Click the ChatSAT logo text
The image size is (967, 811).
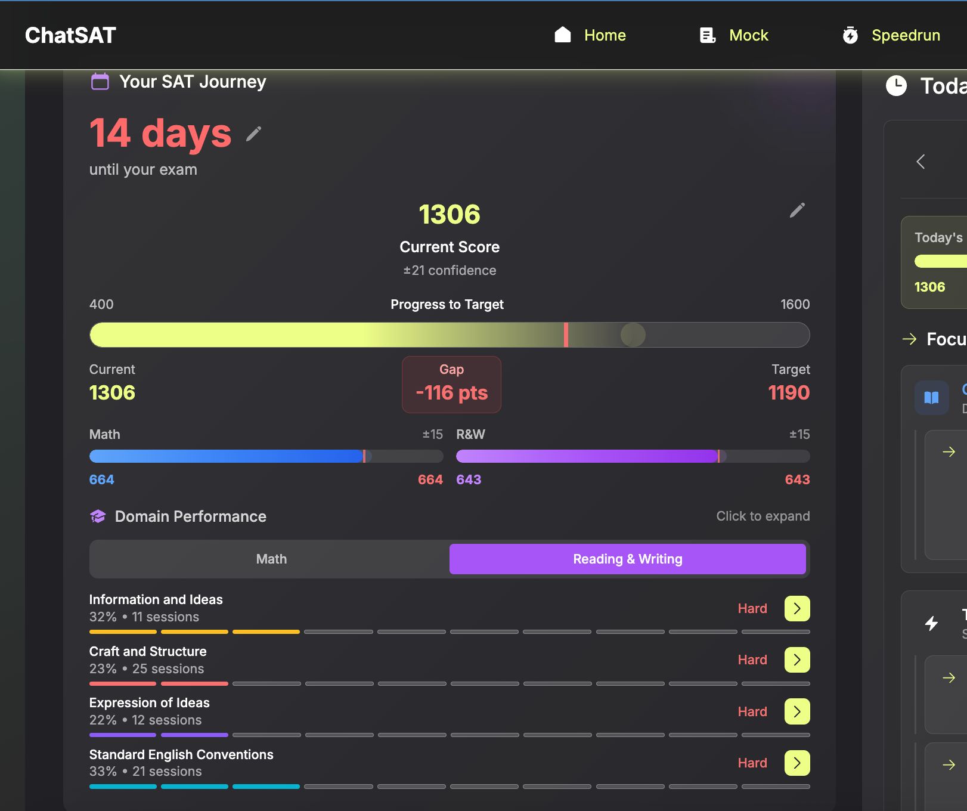[x=70, y=35]
